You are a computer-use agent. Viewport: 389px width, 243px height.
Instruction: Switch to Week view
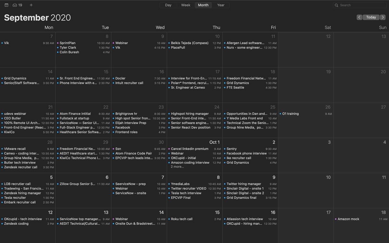click(186, 5)
